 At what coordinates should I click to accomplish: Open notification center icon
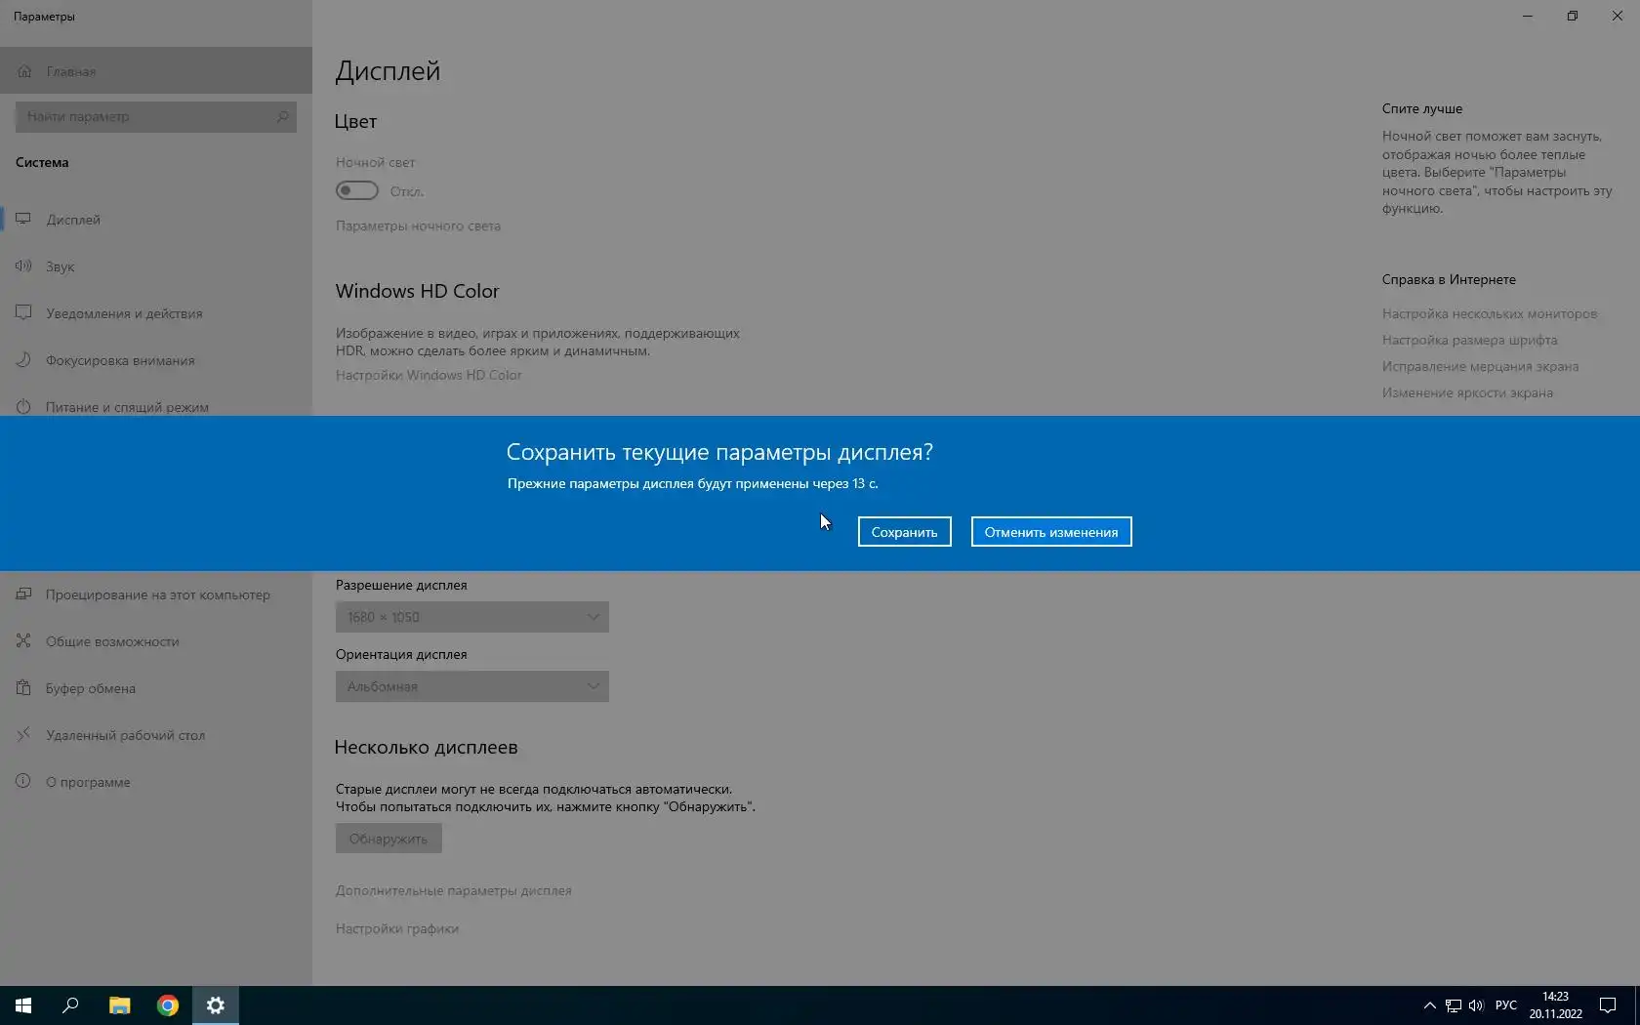coord(1608,1005)
